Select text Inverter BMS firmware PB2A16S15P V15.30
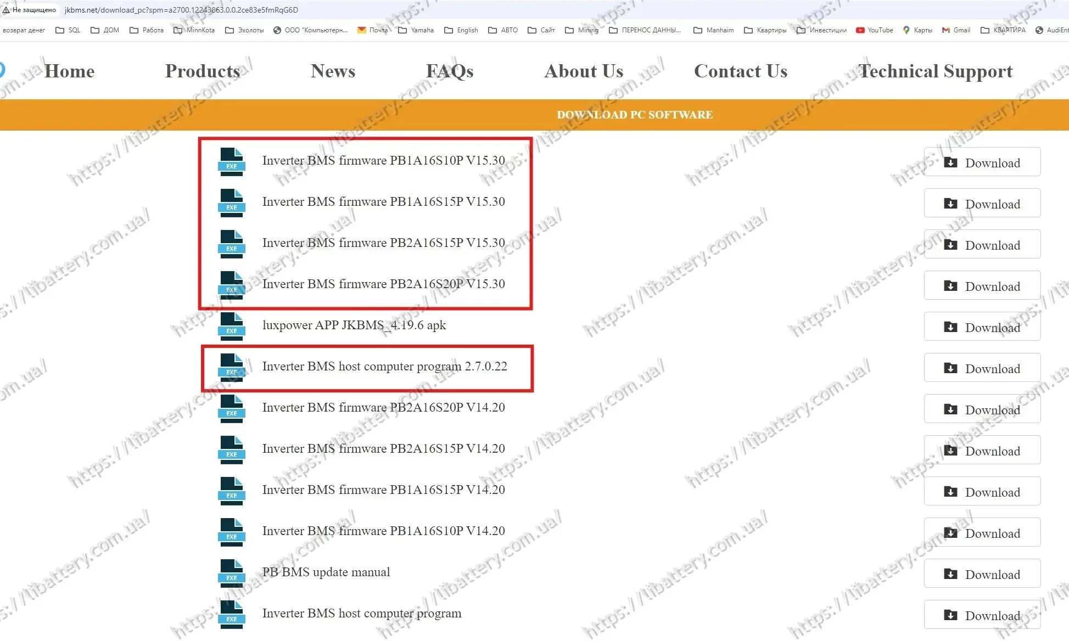Screen dimensions: 1069x641 (x=384, y=243)
